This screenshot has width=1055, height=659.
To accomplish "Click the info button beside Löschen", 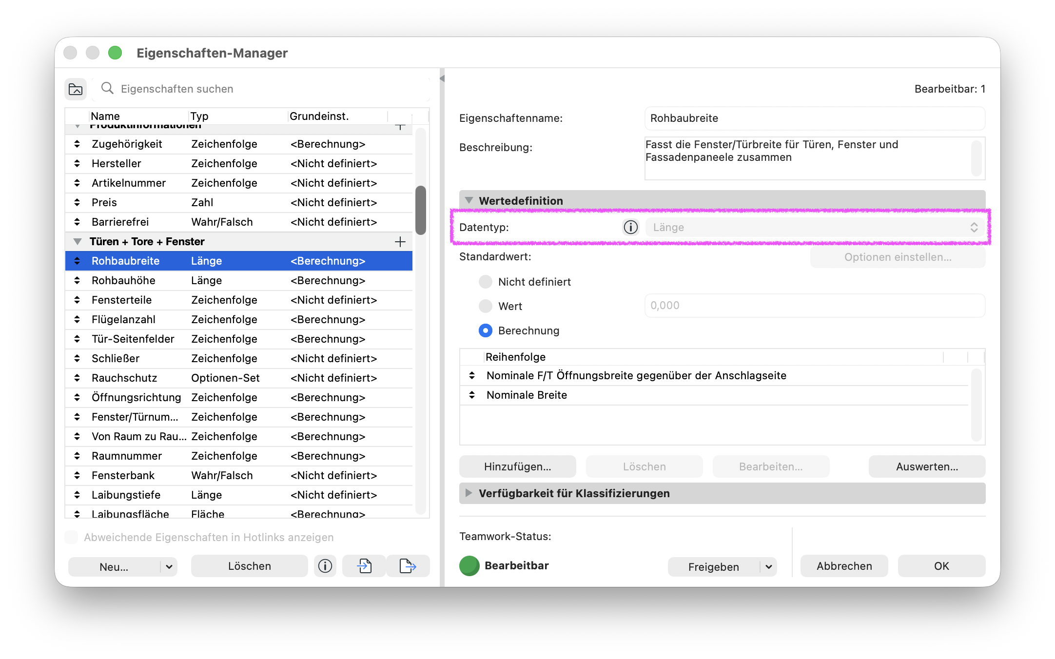I will tap(325, 566).
